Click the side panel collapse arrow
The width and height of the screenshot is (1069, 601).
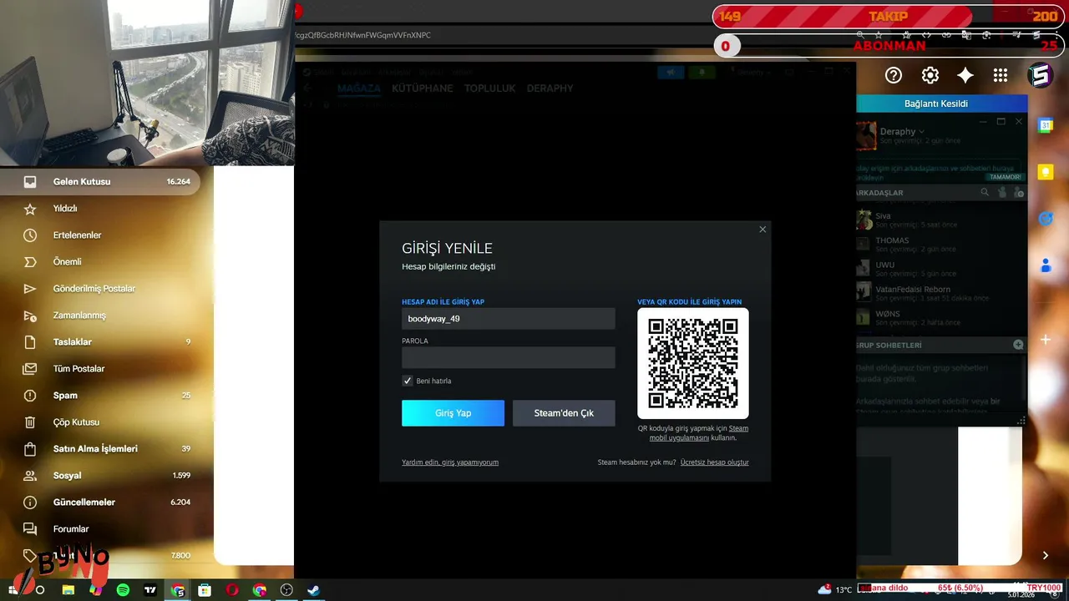(1045, 555)
